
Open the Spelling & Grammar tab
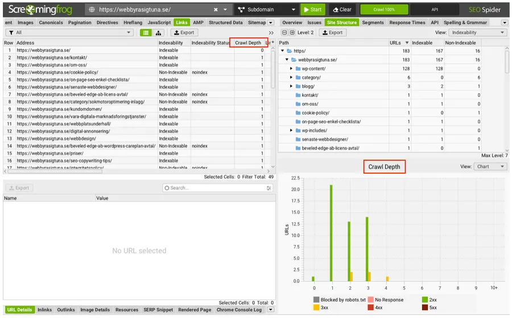[465, 23]
